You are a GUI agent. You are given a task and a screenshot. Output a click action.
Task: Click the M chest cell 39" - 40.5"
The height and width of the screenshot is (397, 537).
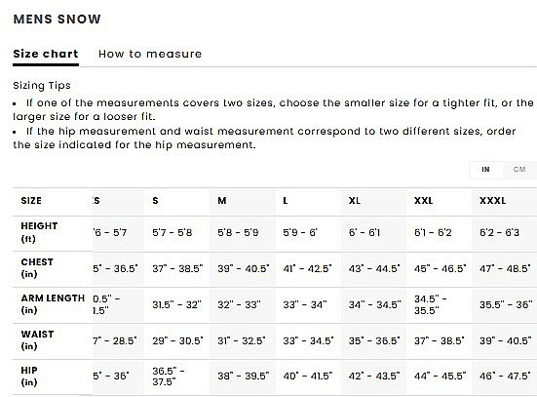(x=242, y=269)
